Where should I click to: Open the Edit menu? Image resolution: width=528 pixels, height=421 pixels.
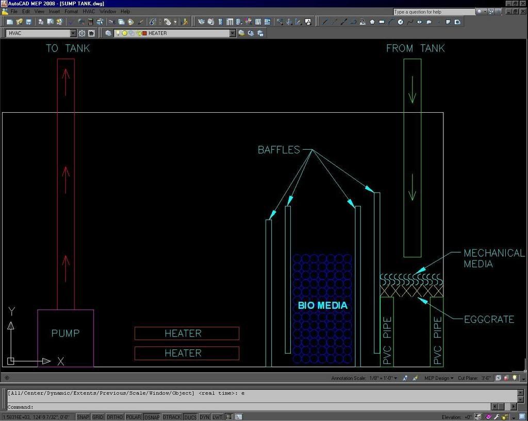click(x=26, y=11)
